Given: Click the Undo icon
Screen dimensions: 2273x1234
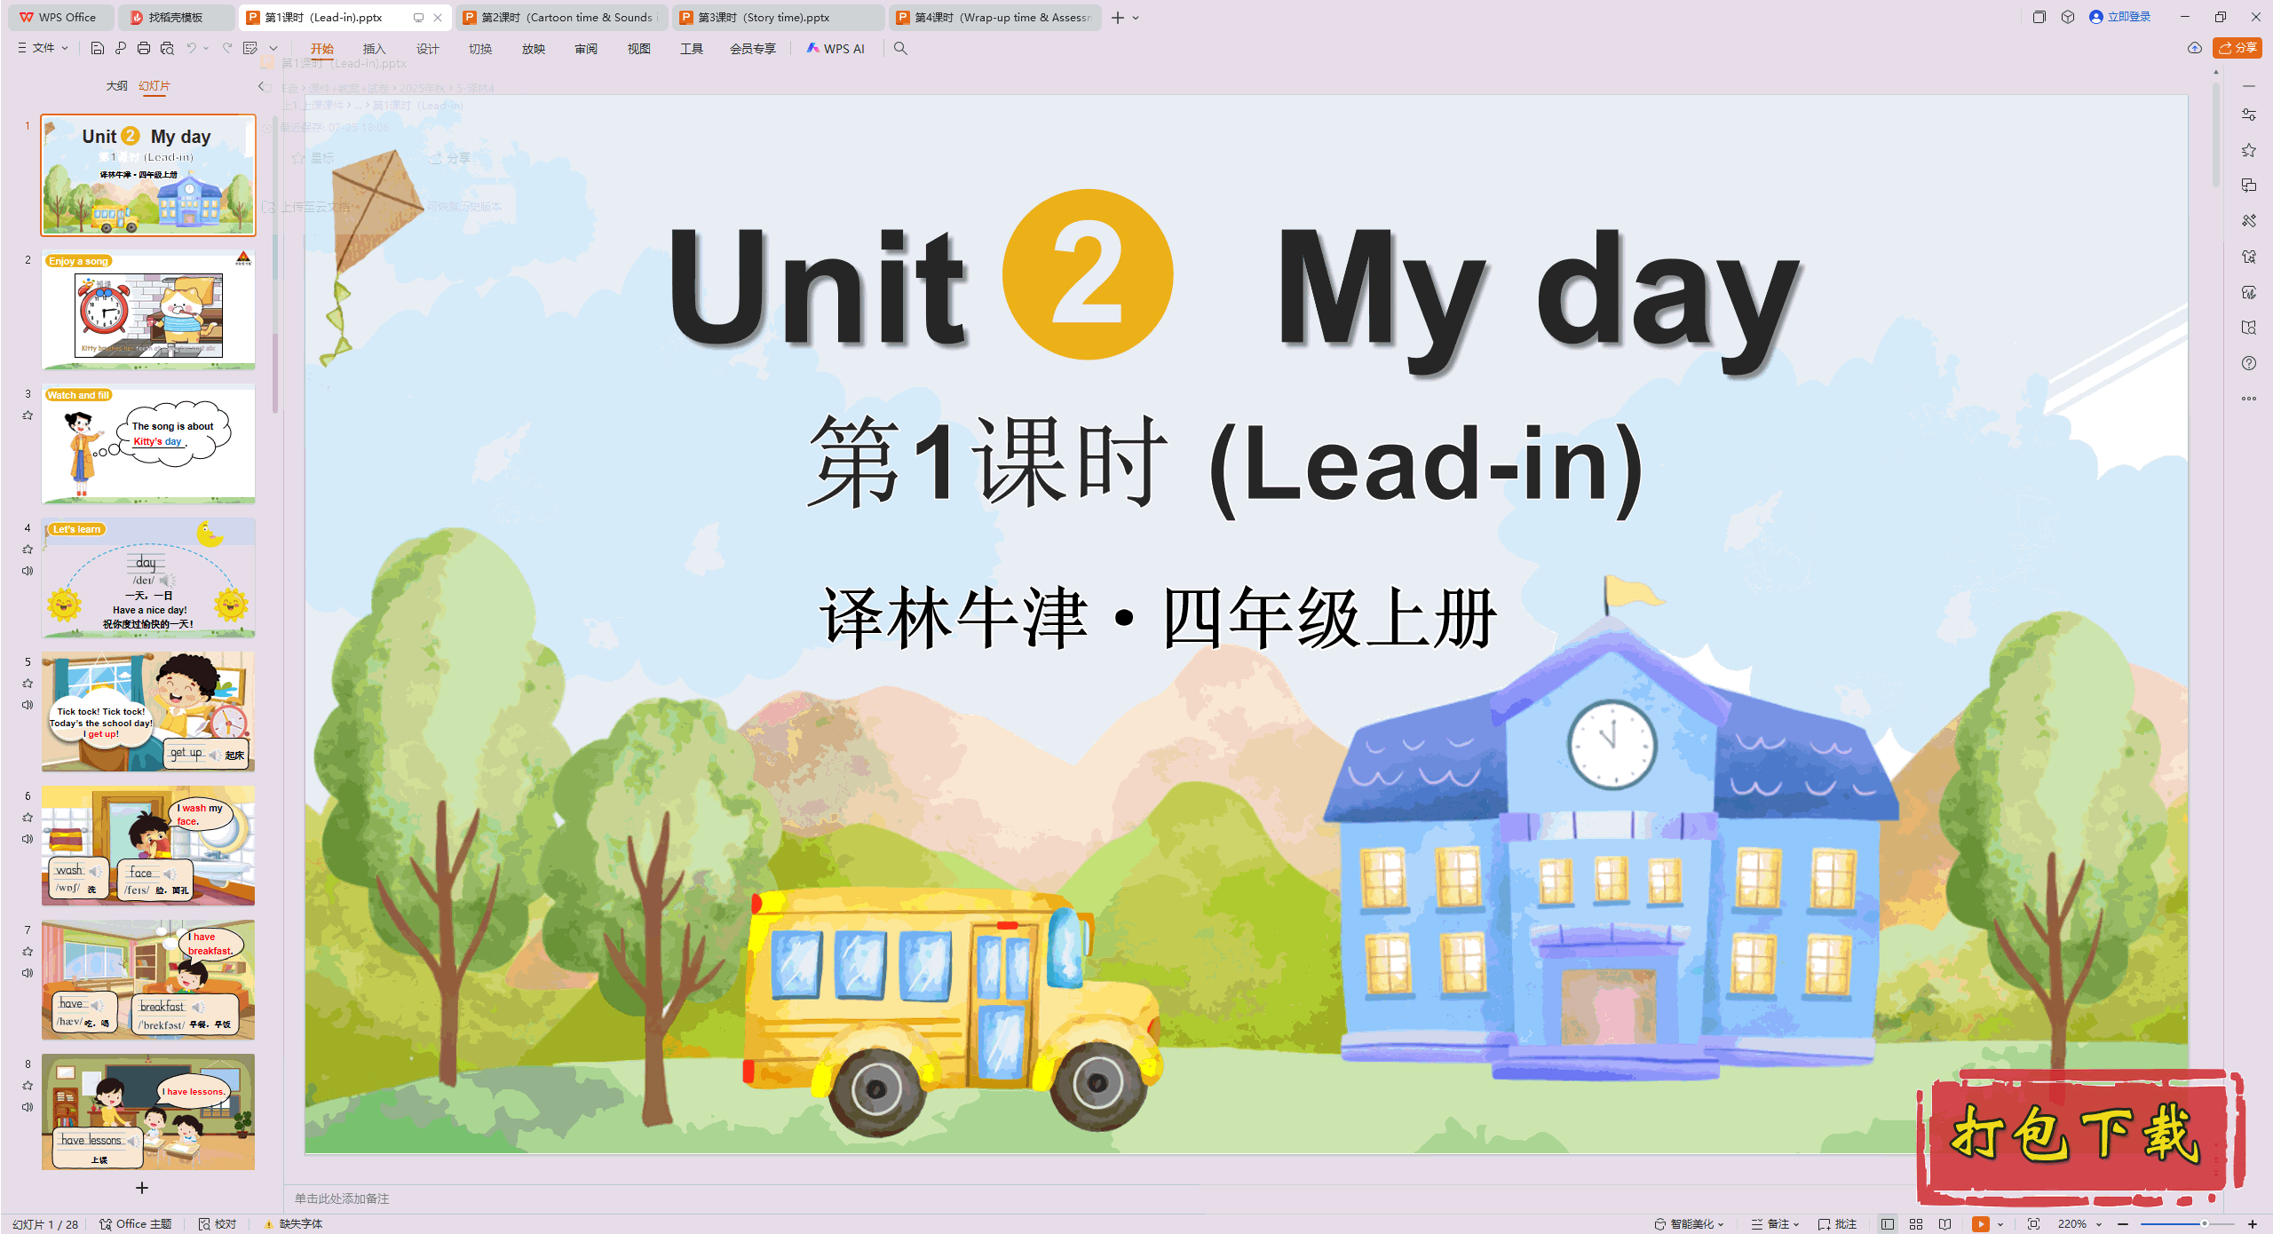Looking at the screenshot, I should coord(192,49).
